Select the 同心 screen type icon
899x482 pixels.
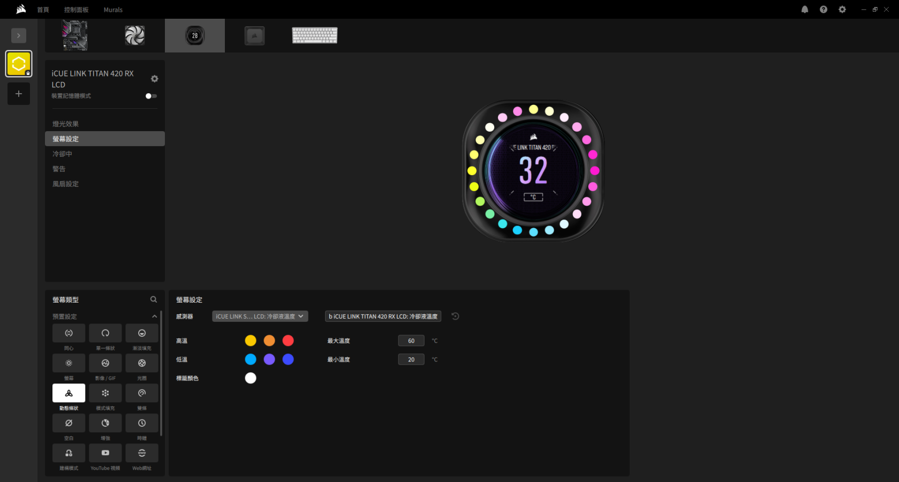pyautogui.click(x=69, y=333)
